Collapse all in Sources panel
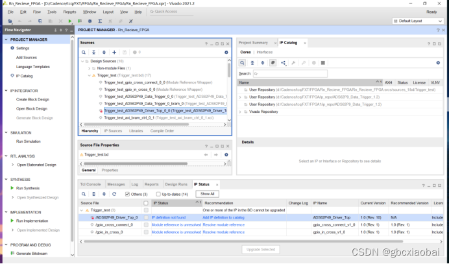 [x=93, y=53]
